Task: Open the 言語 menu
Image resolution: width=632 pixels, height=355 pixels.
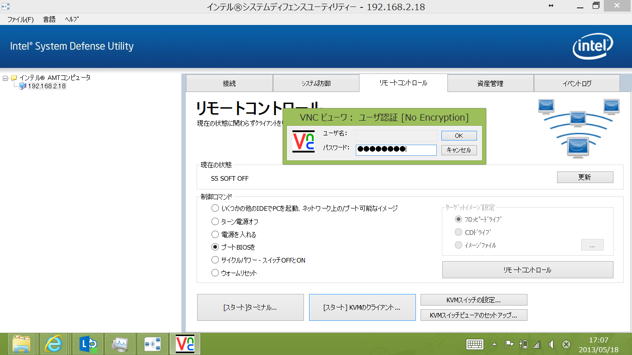Action: pyautogui.click(x=49, y=19)
